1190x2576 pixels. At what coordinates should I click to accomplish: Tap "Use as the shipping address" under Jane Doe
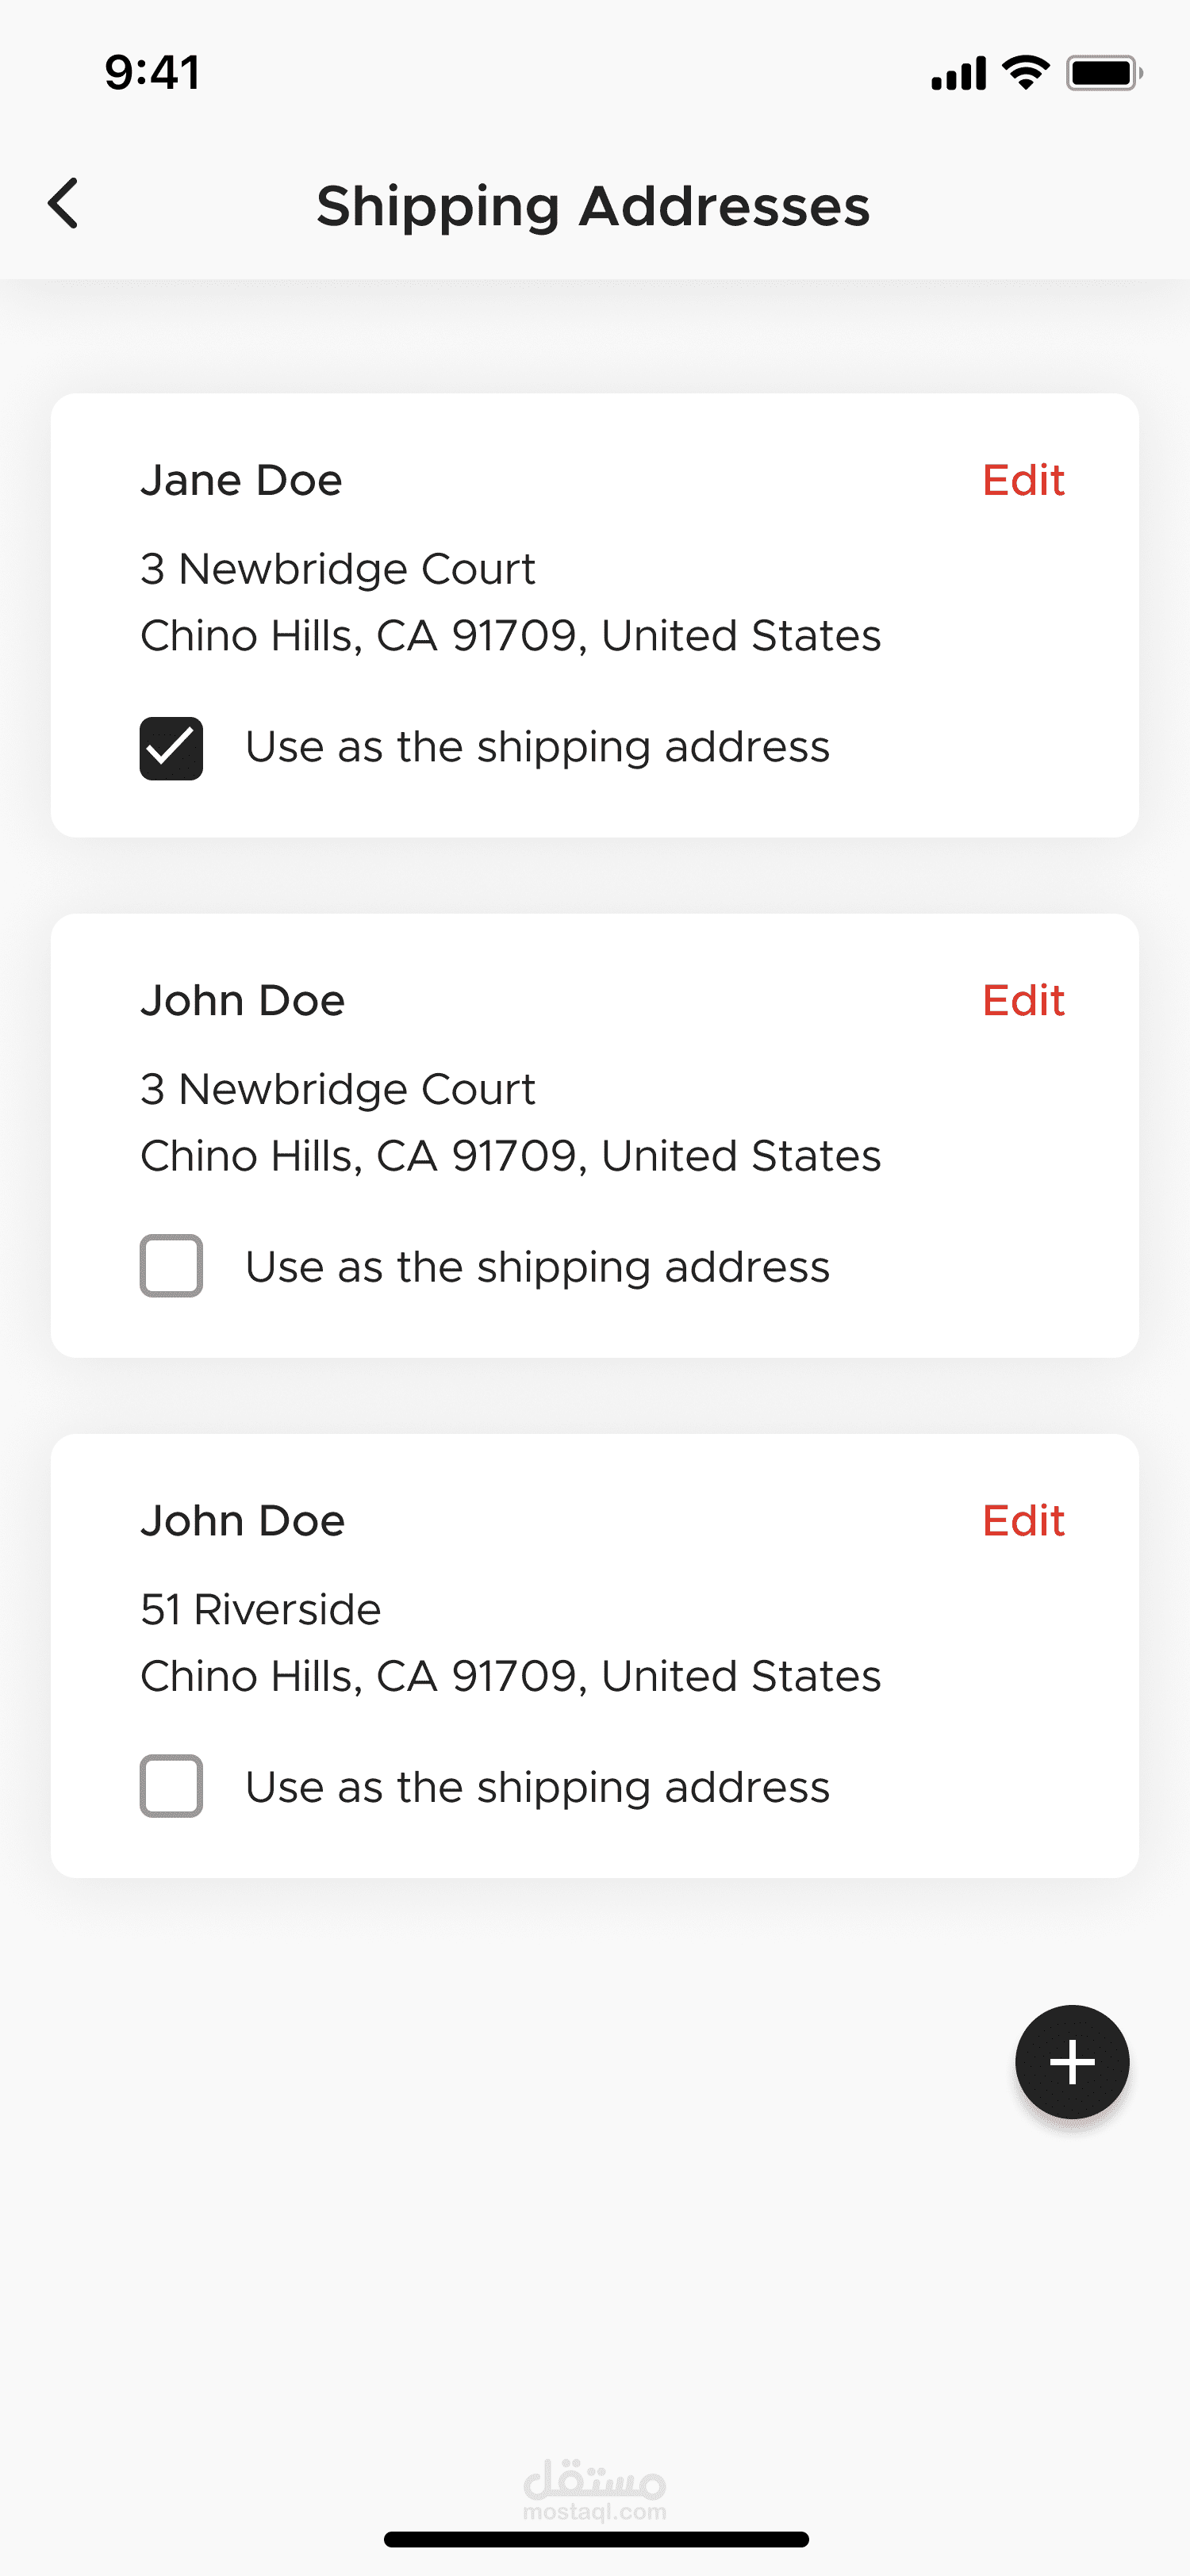point(537,748)
